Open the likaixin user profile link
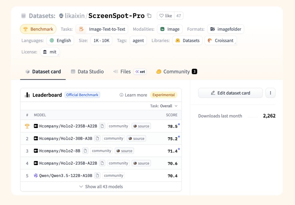This screenshot has height=205, width=295. [75, 16]
